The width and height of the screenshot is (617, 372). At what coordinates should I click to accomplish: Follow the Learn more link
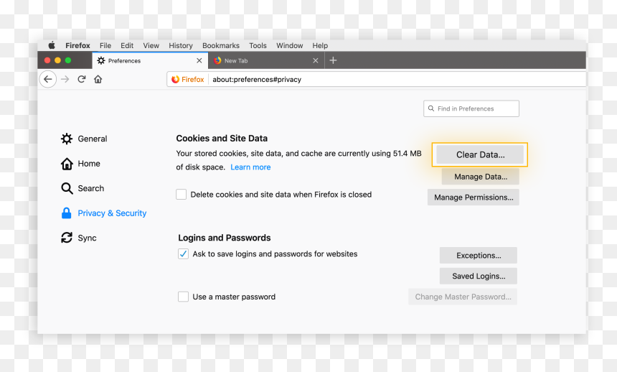click(x=250, y=167)
